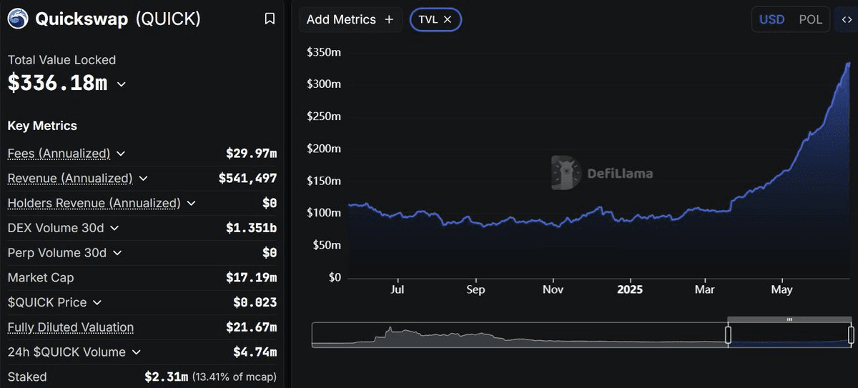Expand the Total Value Locked breakdown chevron
Image resolution: width=858 pixels, height=388 pixels.
pos(122,84)
